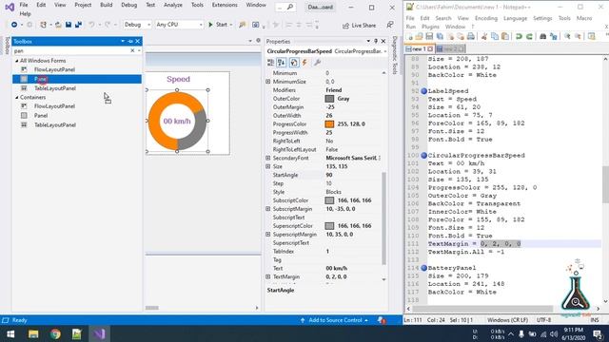Click Paste icon in Notepad++ toolbar
This screenshot has height=342, width=609.
505,36
